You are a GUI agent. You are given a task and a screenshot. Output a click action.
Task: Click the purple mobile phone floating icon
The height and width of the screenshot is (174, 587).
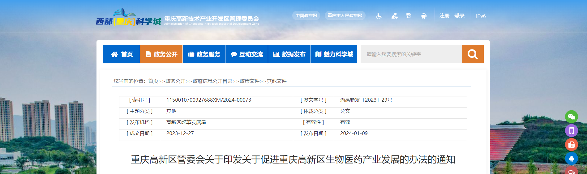[571, 130]
